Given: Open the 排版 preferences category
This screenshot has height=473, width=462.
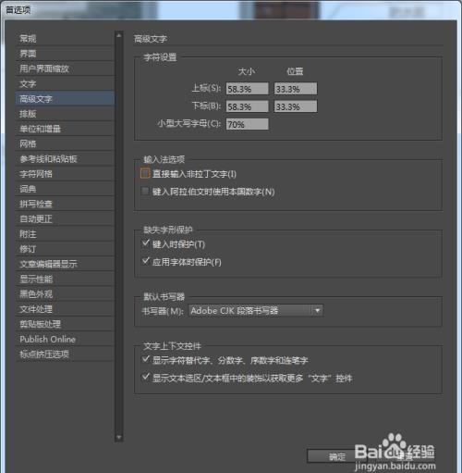Looking at the screenshot, I should coord(65,114).
